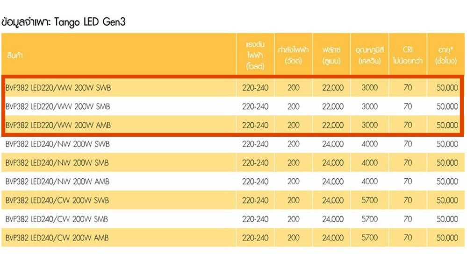Click the อุณหภูมิสี (เคลวิน) column header
The image size is (467, 273).
(x=370, y=54)
